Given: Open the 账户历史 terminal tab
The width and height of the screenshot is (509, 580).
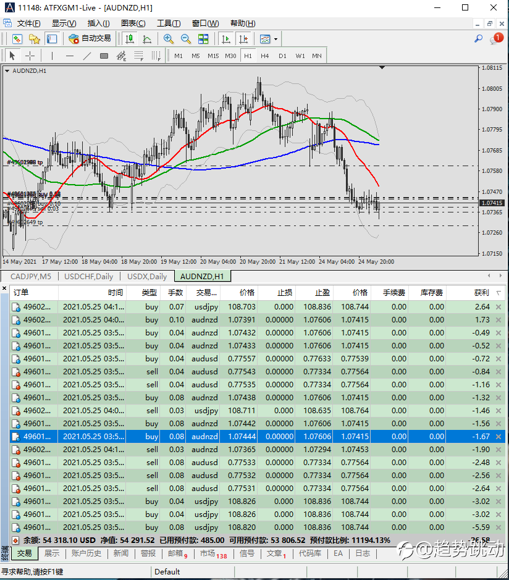Looking at the screenshot, I should pos(86,553).
